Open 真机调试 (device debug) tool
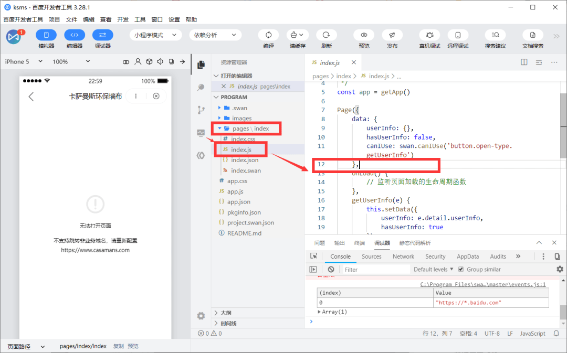Viewport: 567px width, 353px height. click(429, 35)
